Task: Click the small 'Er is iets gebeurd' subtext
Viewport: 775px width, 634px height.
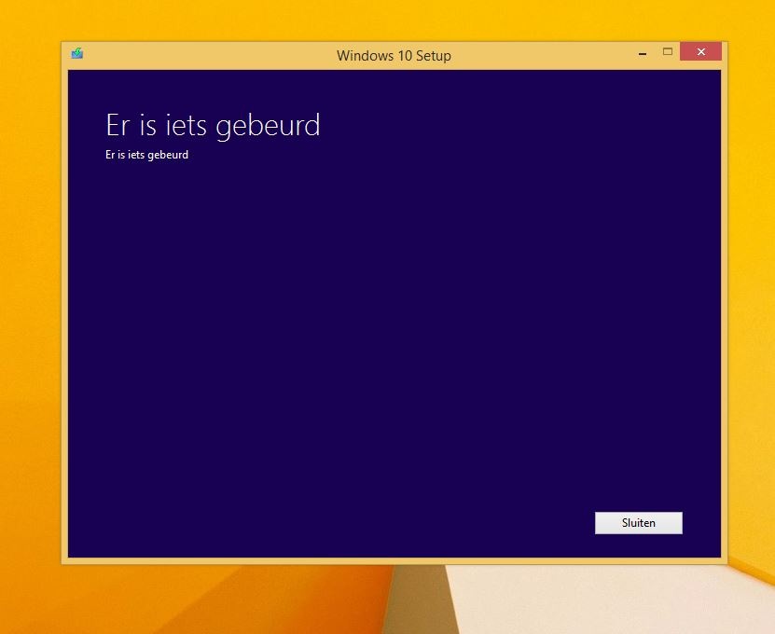Action: click(146, 155)
